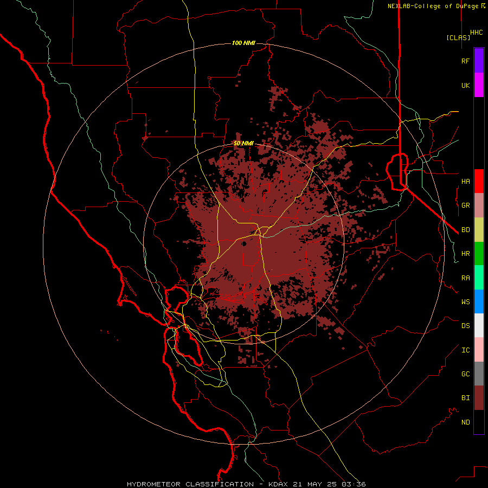Click the magenta UK color swatch

(x=479, y=85)
